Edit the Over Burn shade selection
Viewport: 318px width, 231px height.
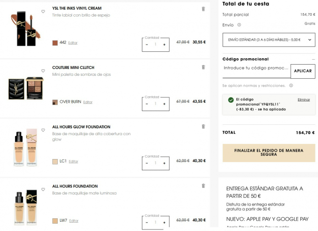click(x=88, y=102)
